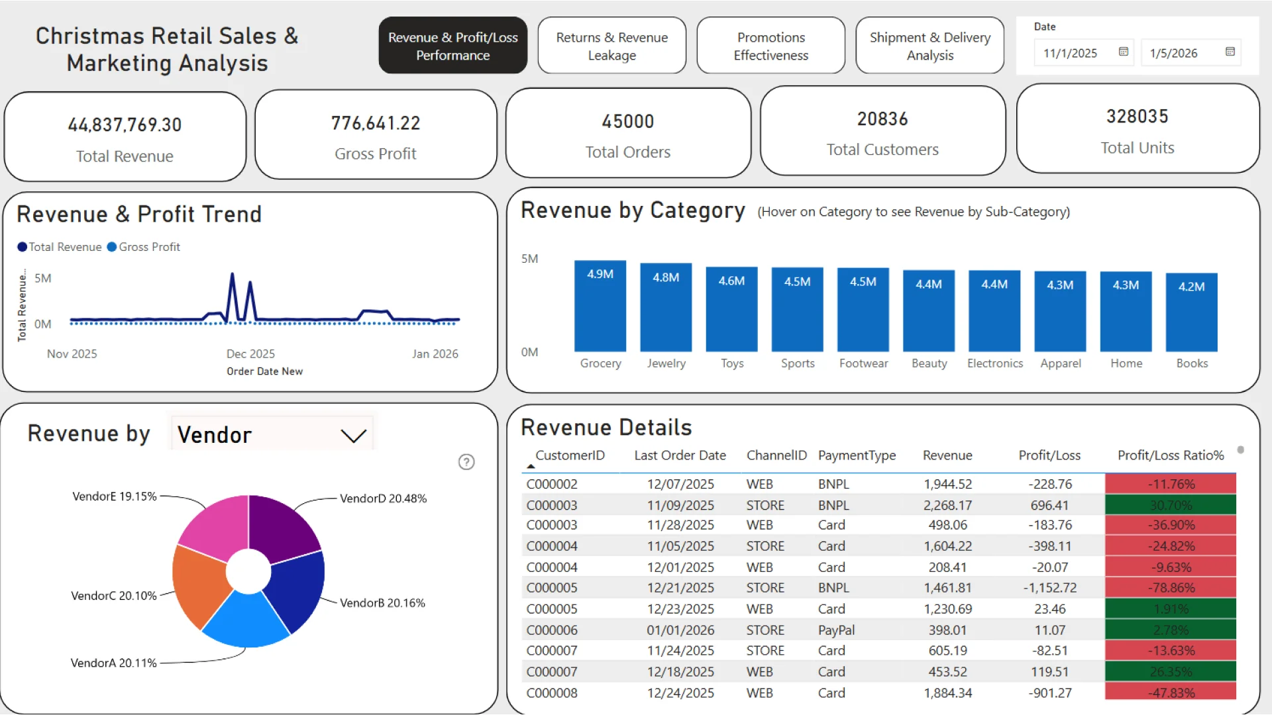Click the help icon beside the Vendor donut chart
Viewport: 1272px width, 715px height.
click(x=466, y=462)
